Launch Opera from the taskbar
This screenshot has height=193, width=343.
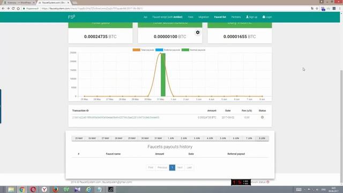point(33,189)
